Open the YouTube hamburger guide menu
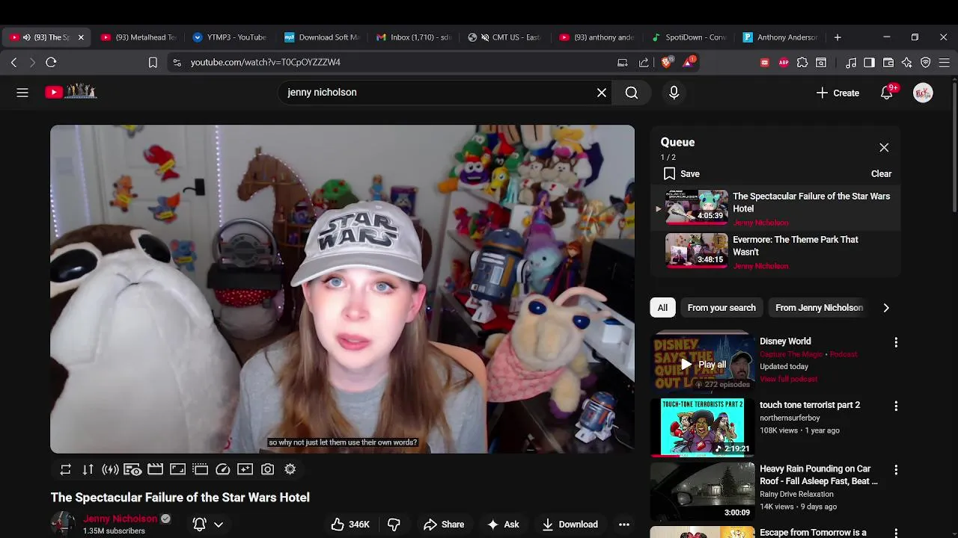The image size is (958, 538). click(x=22, y=93)
